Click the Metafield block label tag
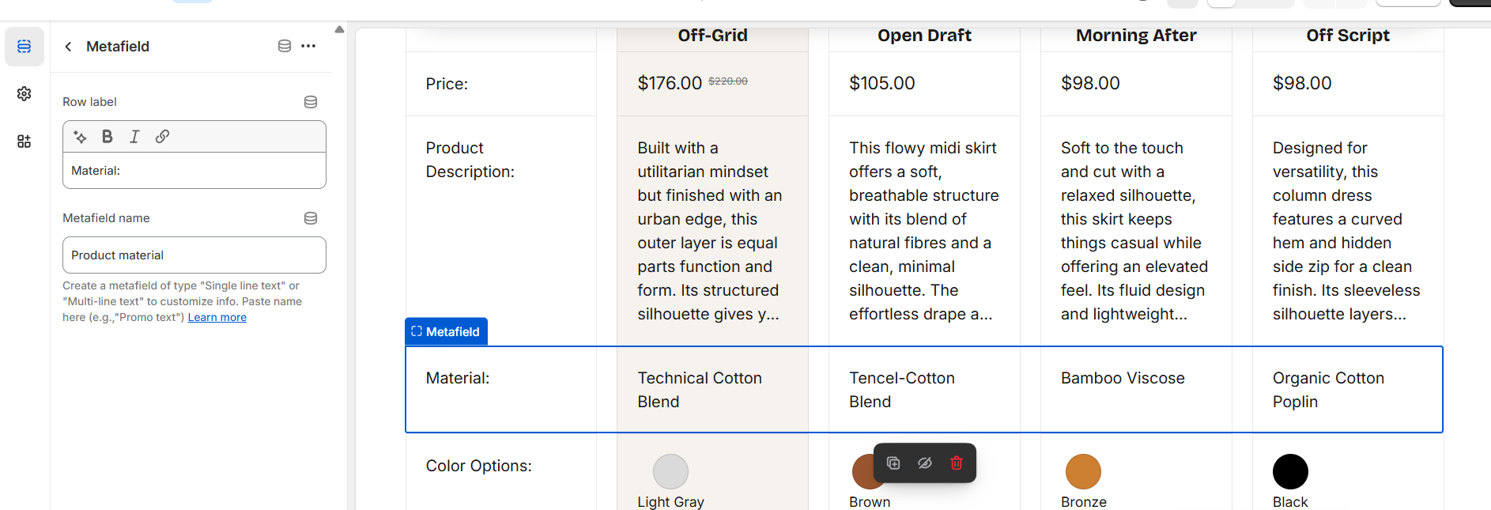 point(446,332)
